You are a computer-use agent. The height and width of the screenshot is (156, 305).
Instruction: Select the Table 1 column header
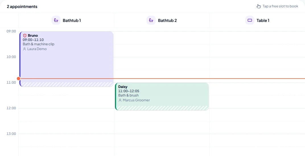pyautogui.click(x=257, y=20)
